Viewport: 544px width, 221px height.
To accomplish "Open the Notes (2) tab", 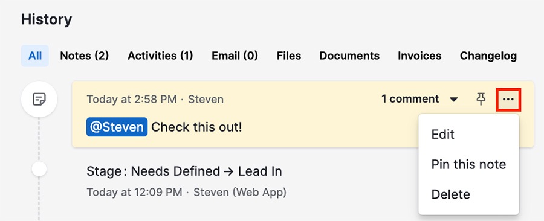I will pos(84,56).
